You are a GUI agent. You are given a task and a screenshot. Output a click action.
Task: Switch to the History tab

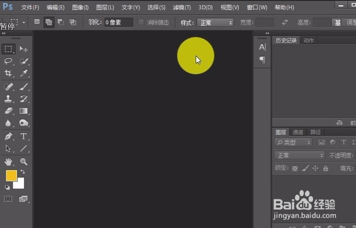(x=286, y=40)
